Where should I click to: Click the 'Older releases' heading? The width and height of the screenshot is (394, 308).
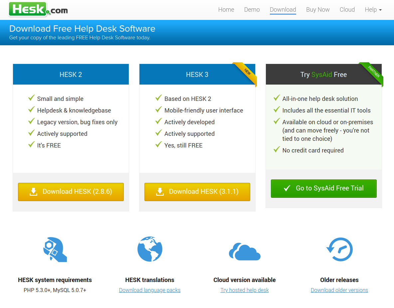[x=339, y=280]
